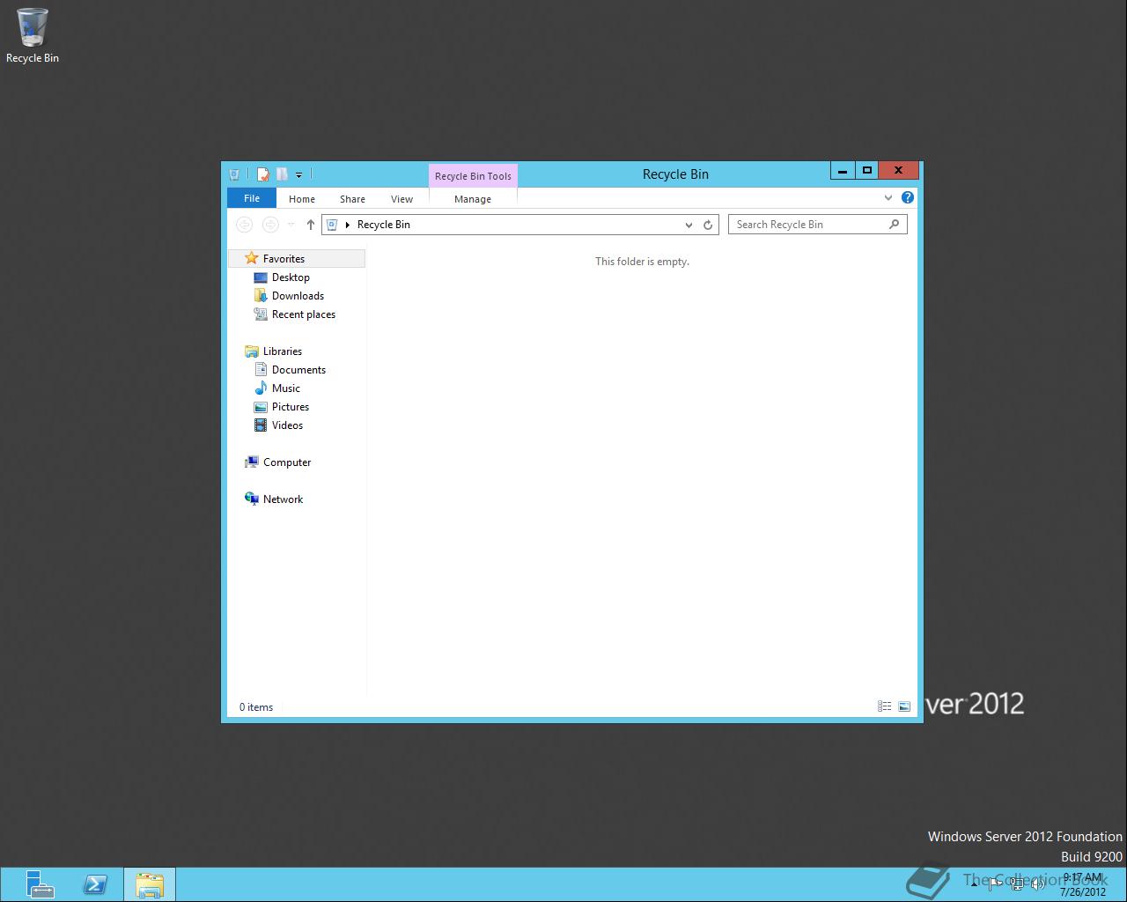
Task: Click the Videos film icon in sidebar
Action: (x=261, y=425)
